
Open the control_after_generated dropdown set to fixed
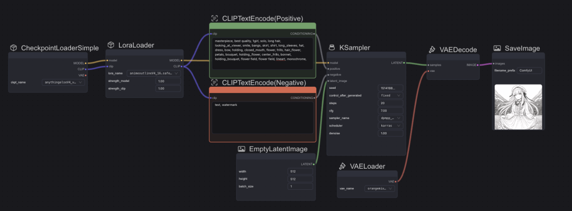[390, 96]
